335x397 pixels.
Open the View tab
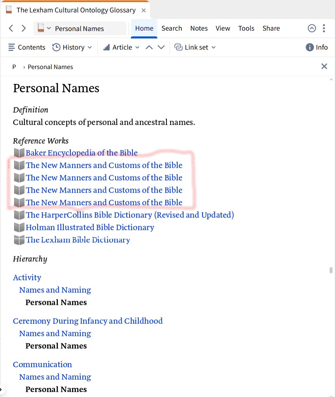click(223, 29)
